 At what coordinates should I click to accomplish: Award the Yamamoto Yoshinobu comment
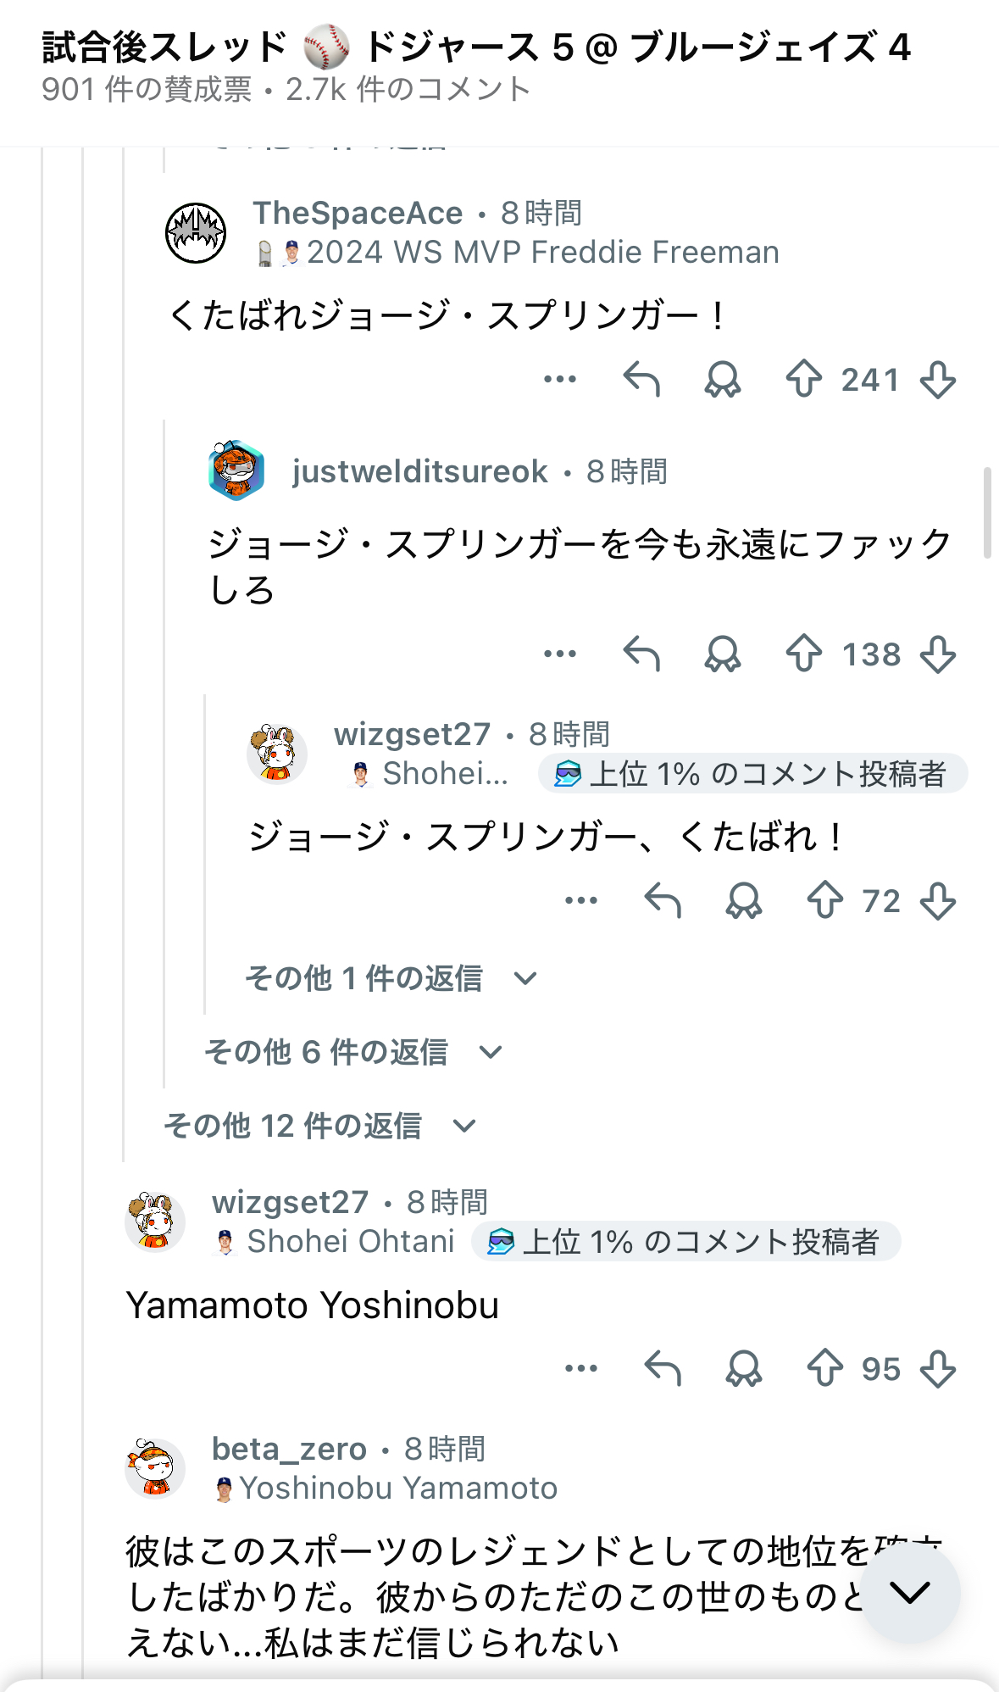click(x=743, y=1368)
